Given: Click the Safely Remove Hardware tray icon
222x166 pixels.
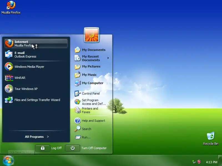Looking at the screenshot, I should point(194,162).
